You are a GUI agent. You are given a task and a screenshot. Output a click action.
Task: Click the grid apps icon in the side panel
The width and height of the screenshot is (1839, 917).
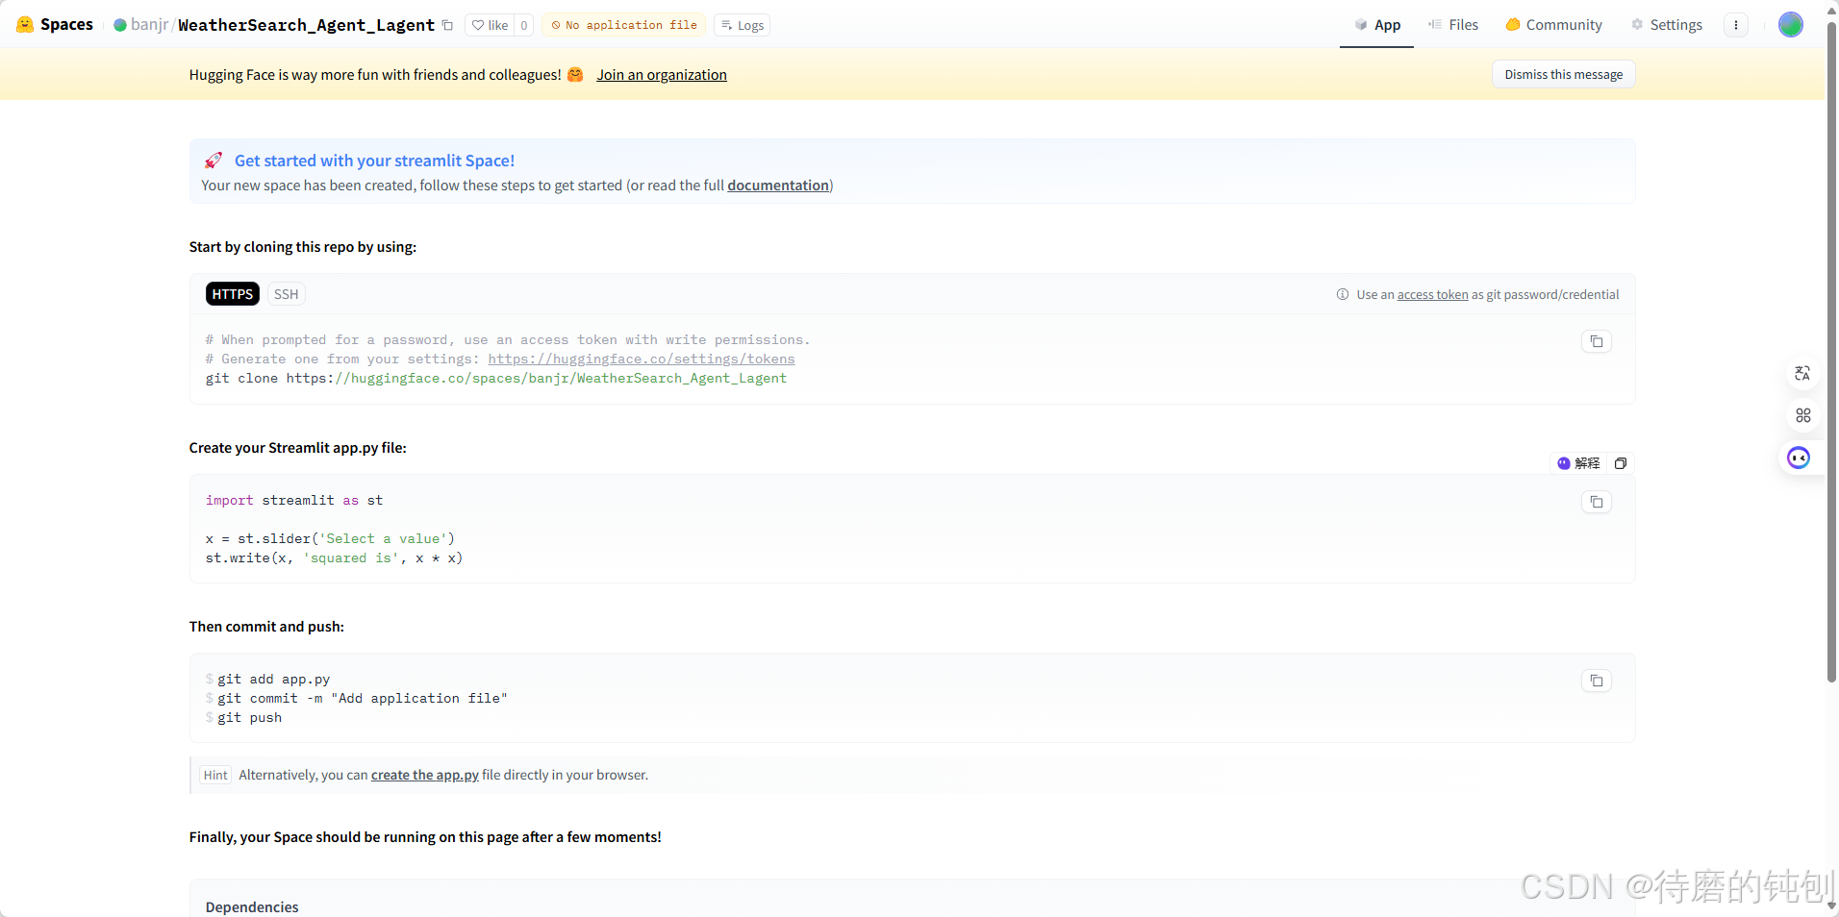pyautogui.click(x=1802, y=415)
